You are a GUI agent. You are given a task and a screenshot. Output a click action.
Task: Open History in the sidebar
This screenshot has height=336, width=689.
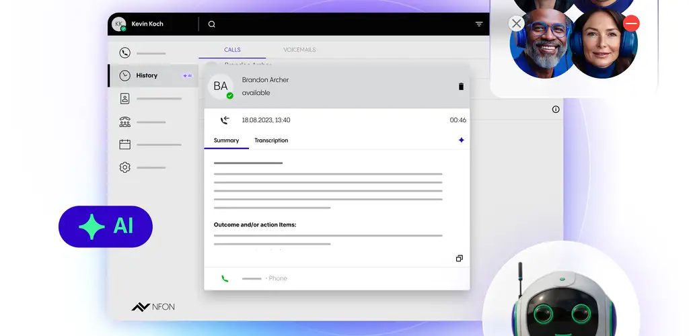[x=146, y=76]
